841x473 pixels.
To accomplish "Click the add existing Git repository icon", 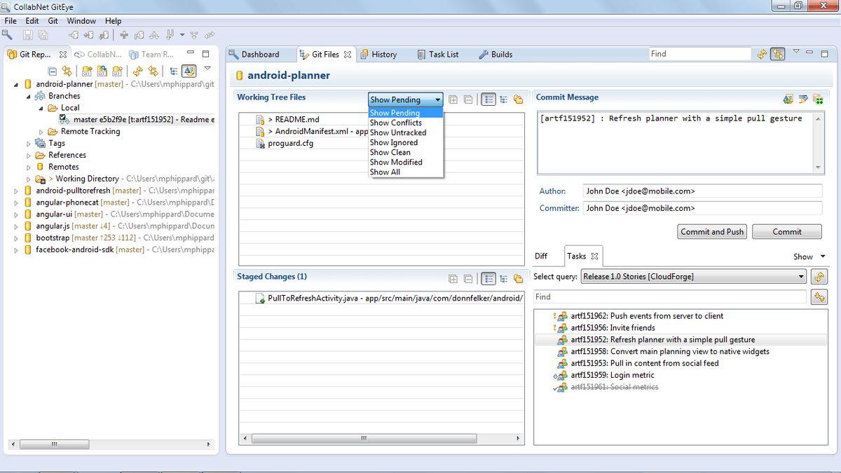I will point(86,71).
